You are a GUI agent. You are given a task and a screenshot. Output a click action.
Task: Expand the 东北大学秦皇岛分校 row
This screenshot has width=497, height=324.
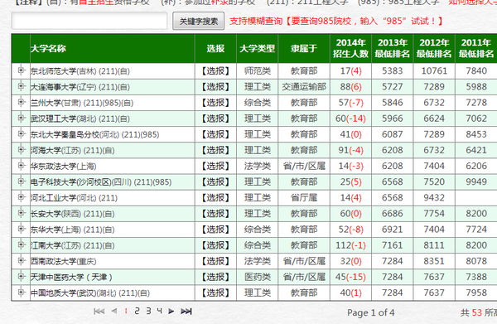coord(22,133)
